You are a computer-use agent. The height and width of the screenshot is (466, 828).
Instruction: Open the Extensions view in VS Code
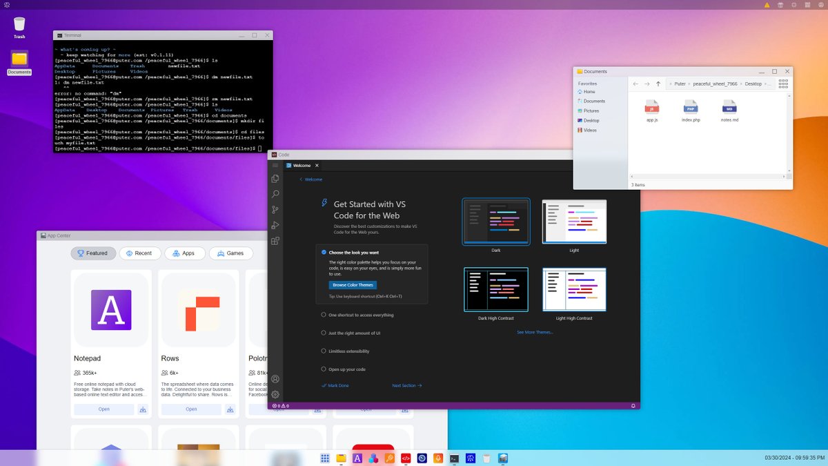pyautogui.click(x=275, y=241)
